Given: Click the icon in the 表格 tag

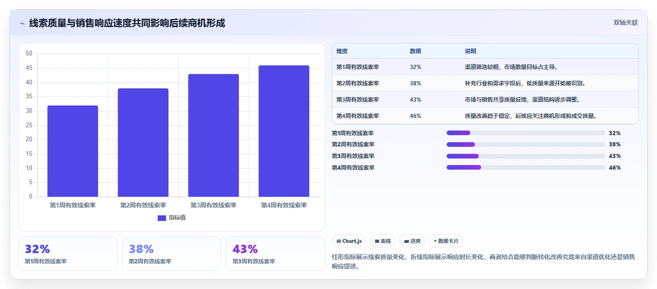Looking at the screenshot, I should coord(377,241).
